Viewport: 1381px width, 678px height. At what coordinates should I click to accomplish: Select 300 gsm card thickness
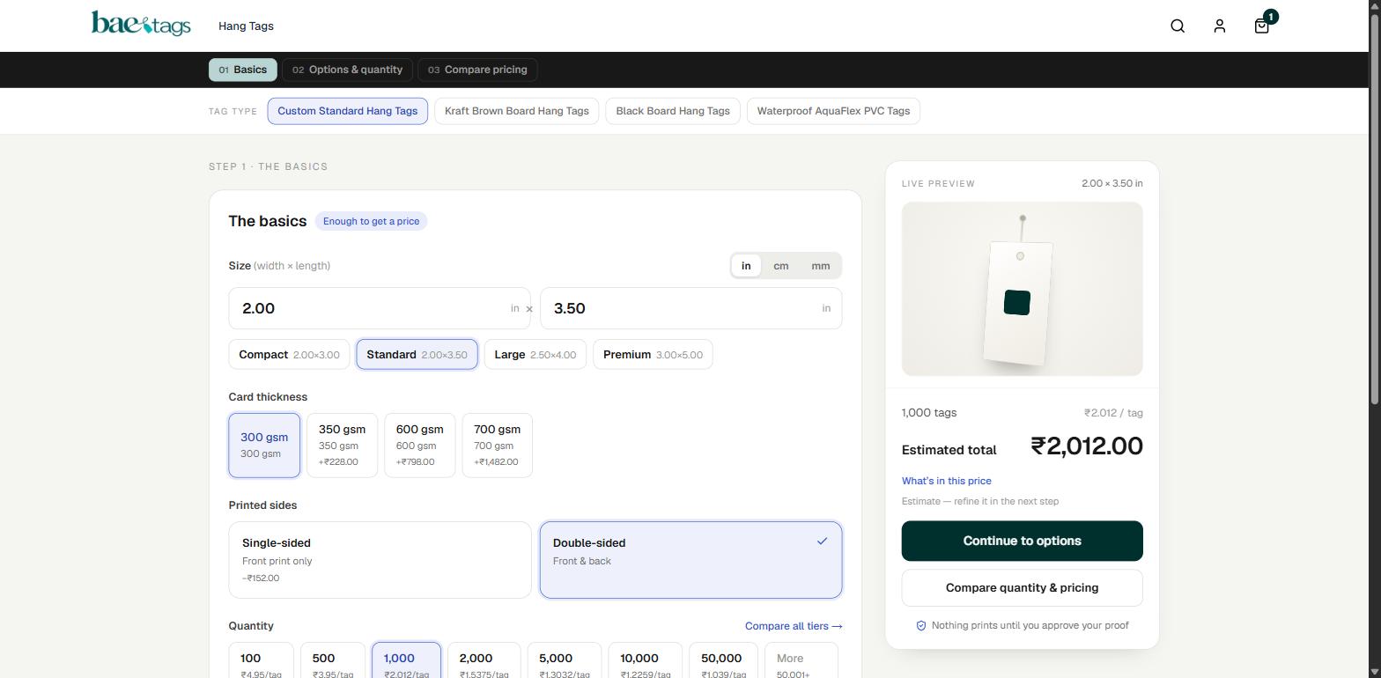tap(264, 446)
